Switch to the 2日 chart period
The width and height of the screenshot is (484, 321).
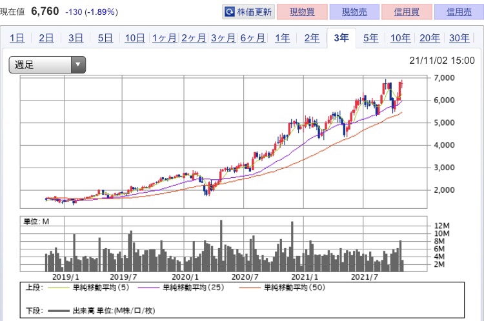[x=46, y=38]
